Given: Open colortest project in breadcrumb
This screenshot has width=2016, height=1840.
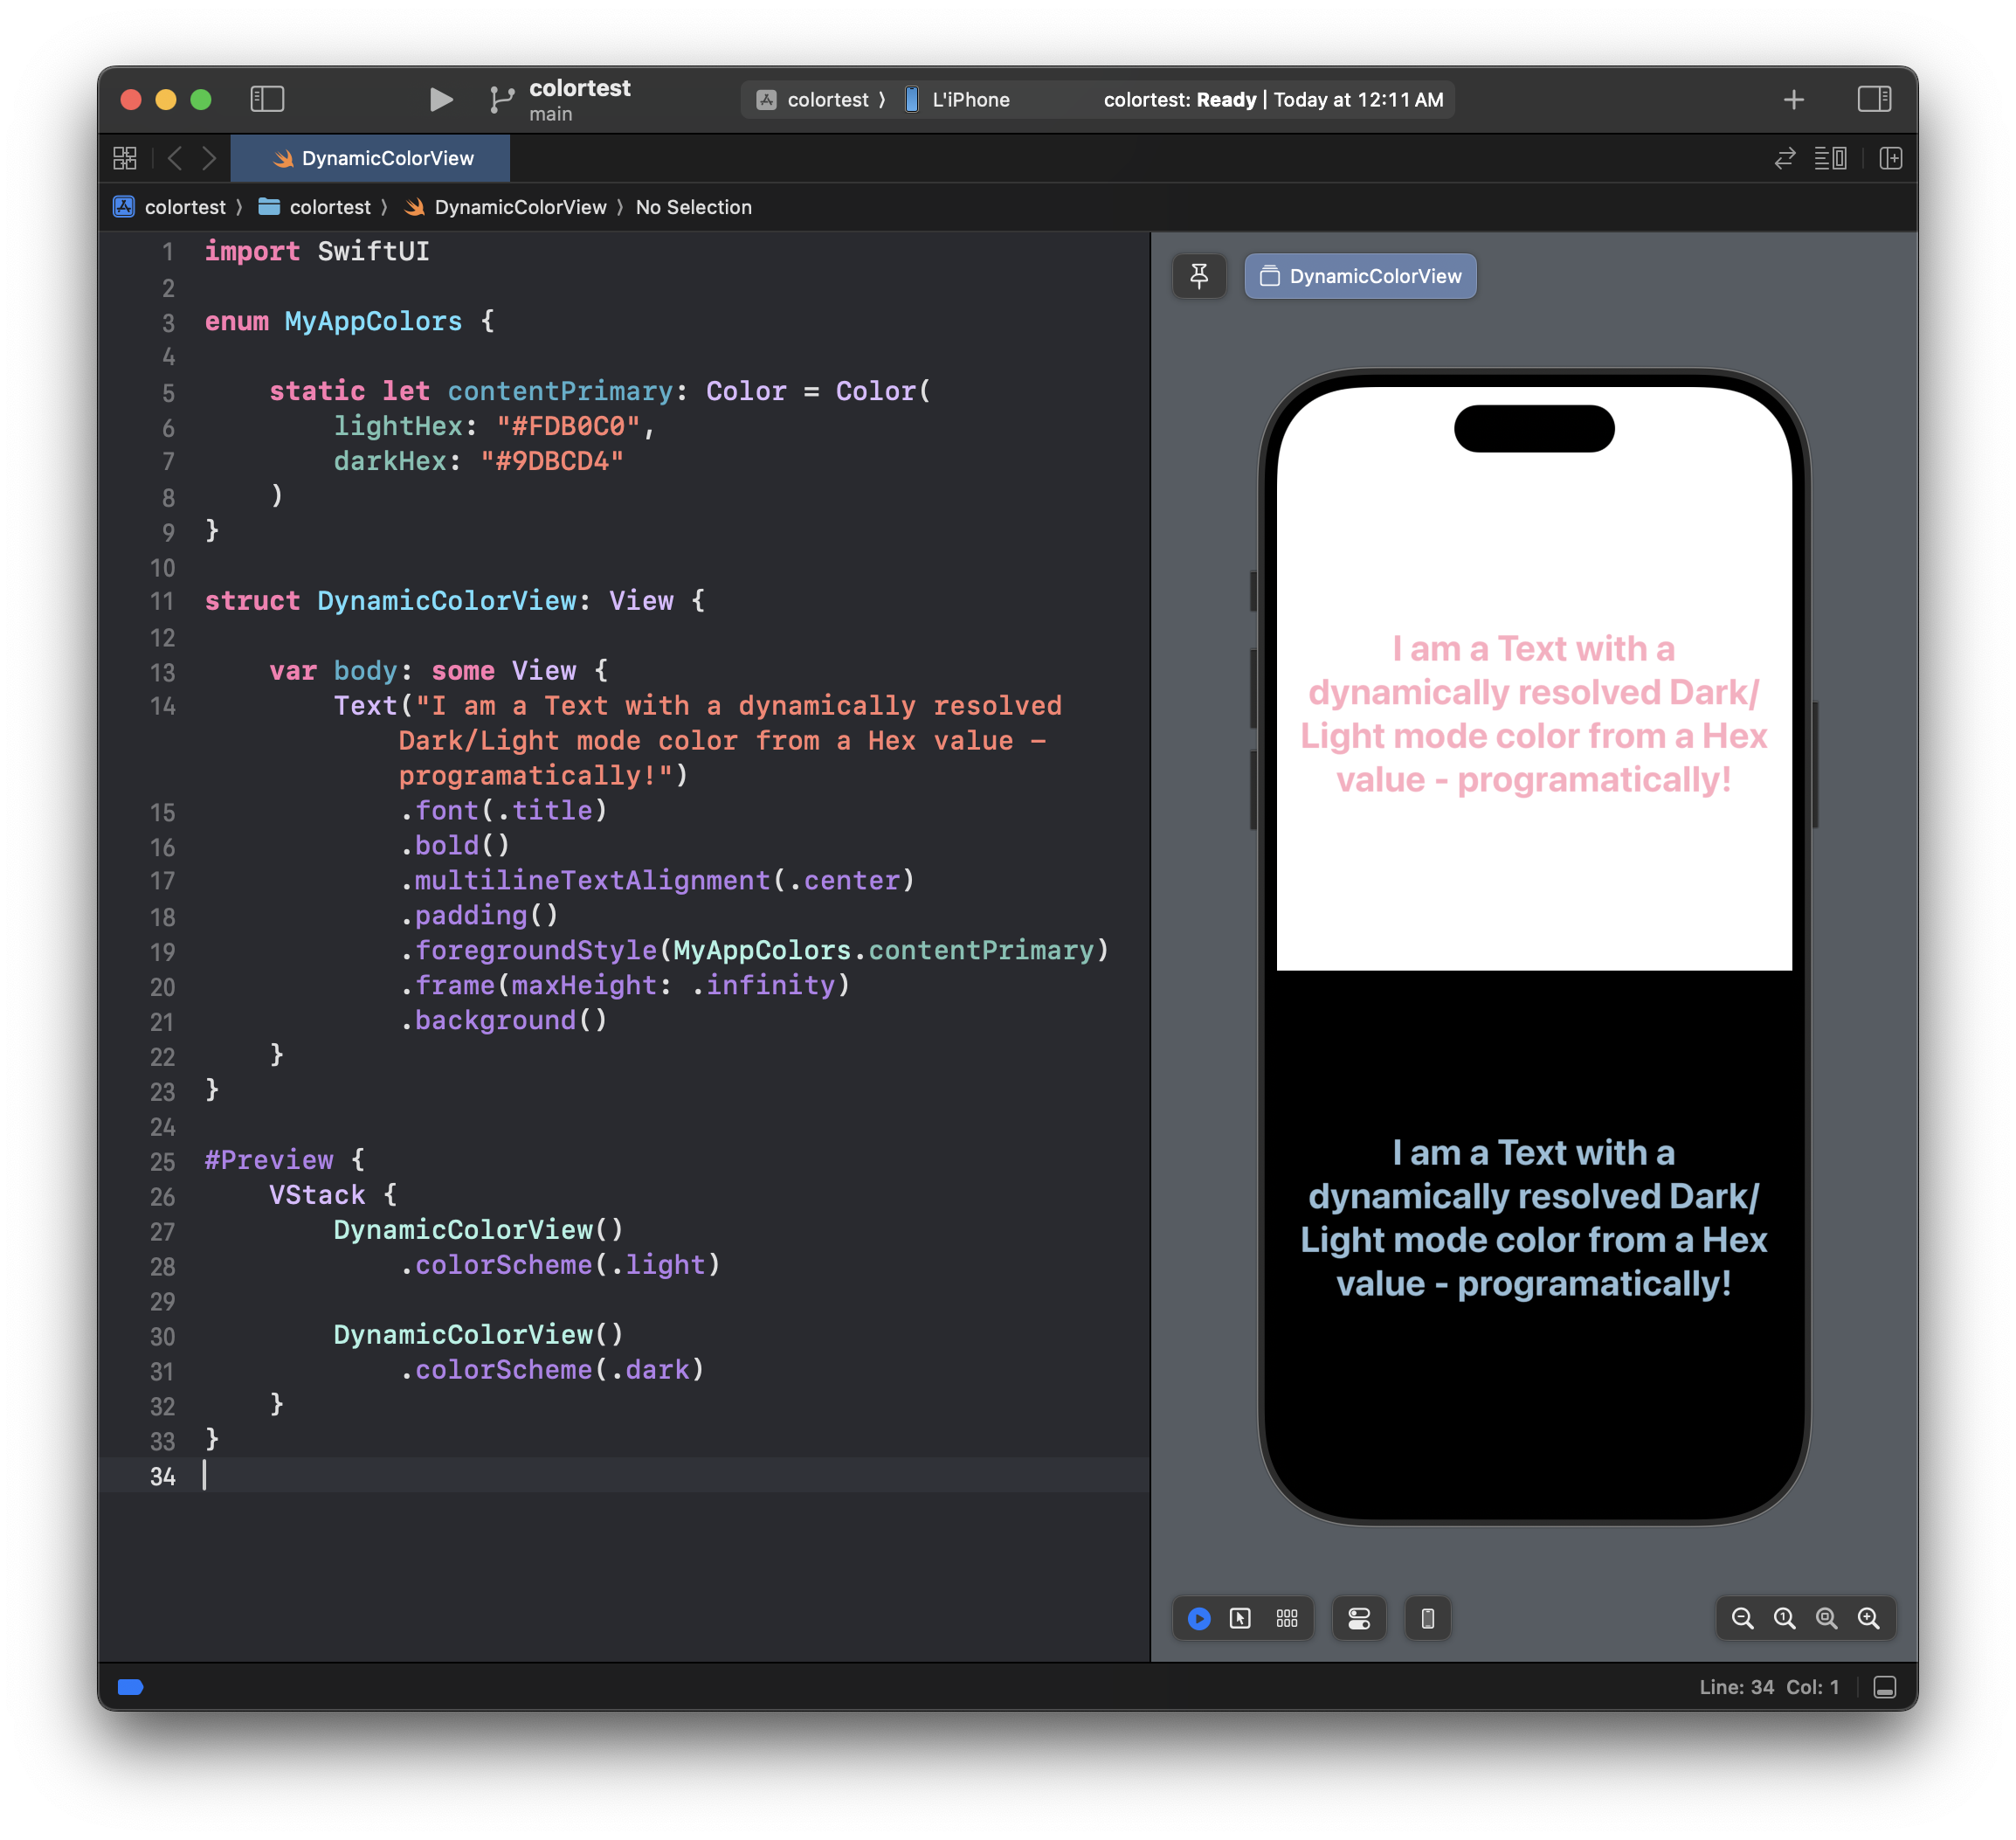Looking at the screenshot, I should tap(170, 207).
